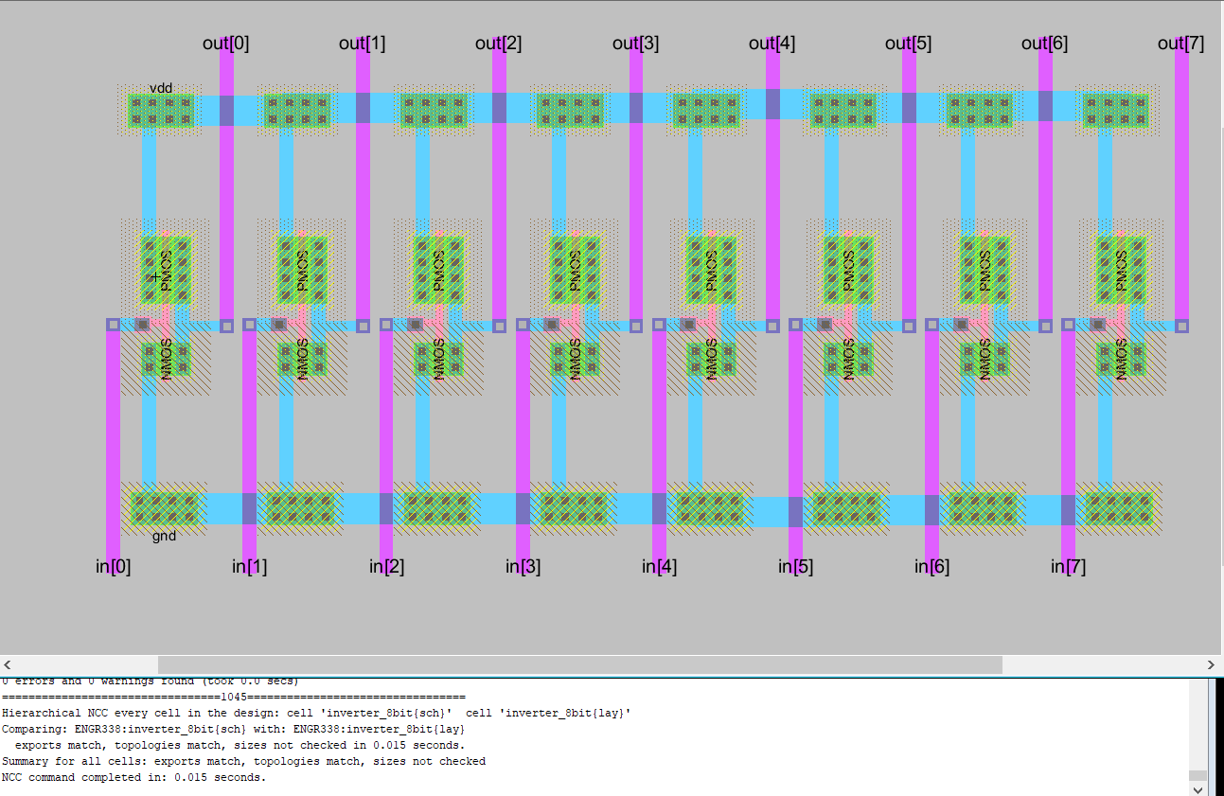Select the leftmost gnd substrate contact
1224x796 pixels.
coord(164,507)
